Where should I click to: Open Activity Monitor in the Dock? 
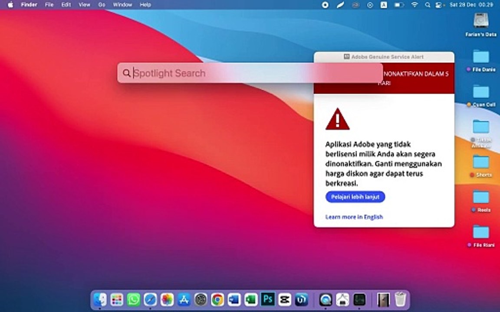(x=359, y=299)
